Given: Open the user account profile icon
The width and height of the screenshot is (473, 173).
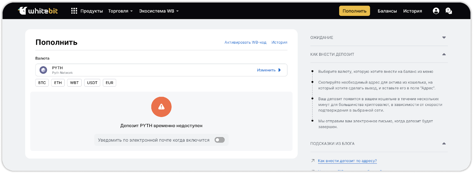Looking at the screenshot, I should click(436, 11).
